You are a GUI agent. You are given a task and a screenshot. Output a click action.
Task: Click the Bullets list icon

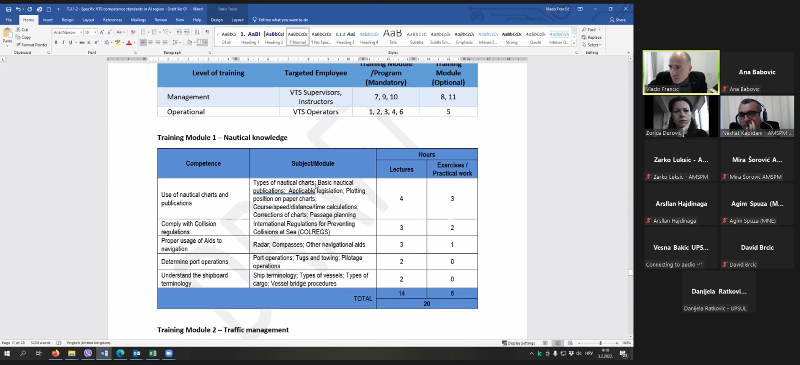[x=142, y=32]
